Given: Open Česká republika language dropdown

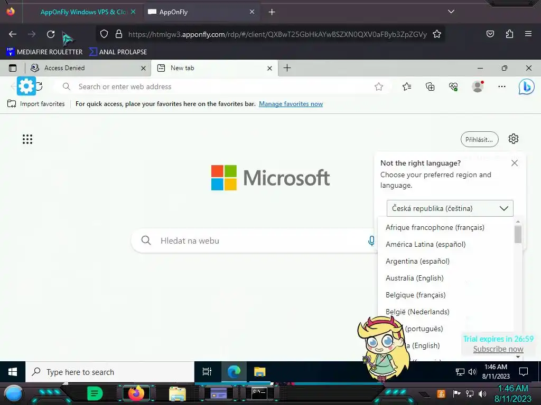Looking at the screenshot, I should click(x=450, y=208).
